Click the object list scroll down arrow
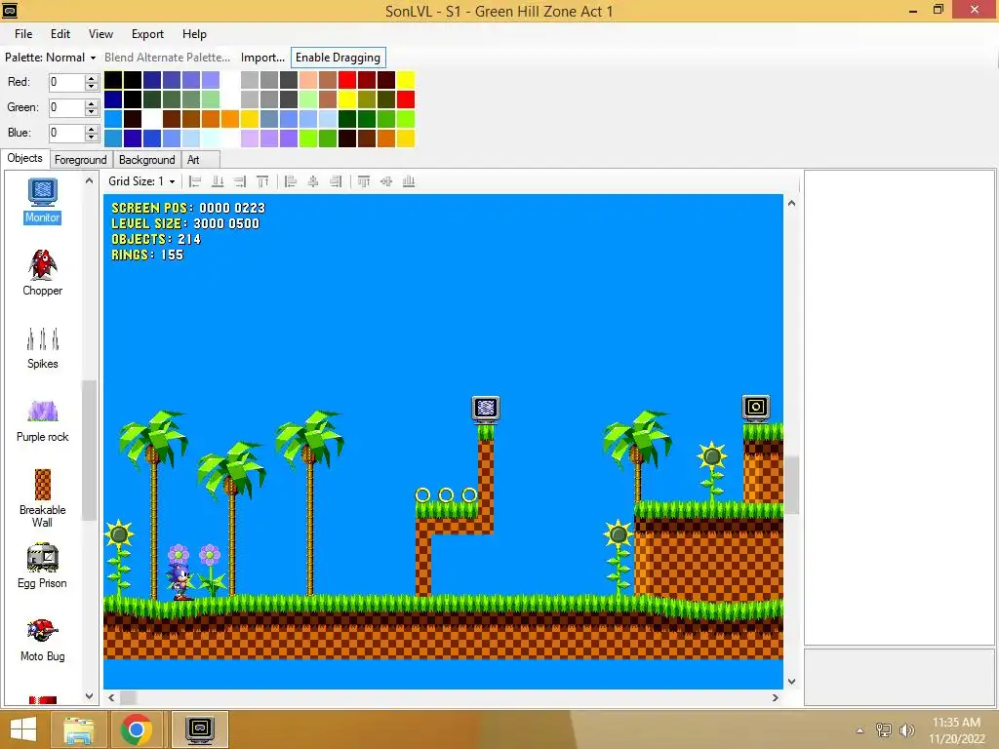Viewport: 999px width, 749px height. 89,696
